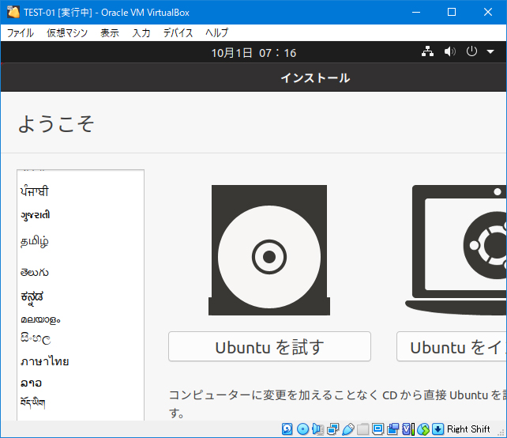507x438 pixels.
Task: Click the network adapters status icon
Action: (x=332, y=429)
